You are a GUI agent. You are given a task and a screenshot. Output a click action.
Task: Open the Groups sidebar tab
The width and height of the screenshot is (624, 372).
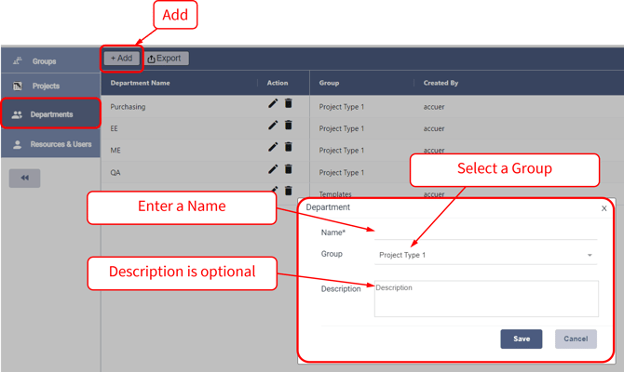tap(44, 61)
